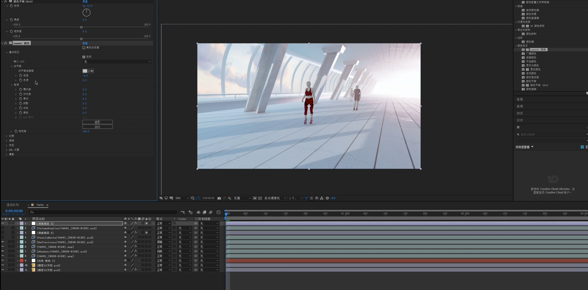The image size is (588, 290).
Task: Open the 信息 panel tab
Action: 520,99
